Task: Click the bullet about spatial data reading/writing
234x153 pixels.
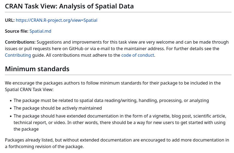Action: pos(111,100)
